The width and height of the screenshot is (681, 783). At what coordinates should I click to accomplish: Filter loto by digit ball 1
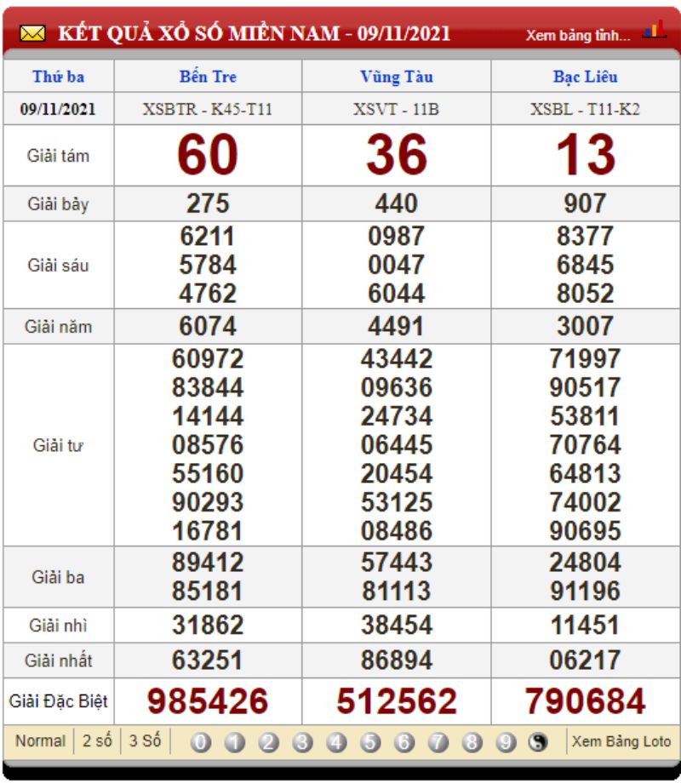[234, 742]
